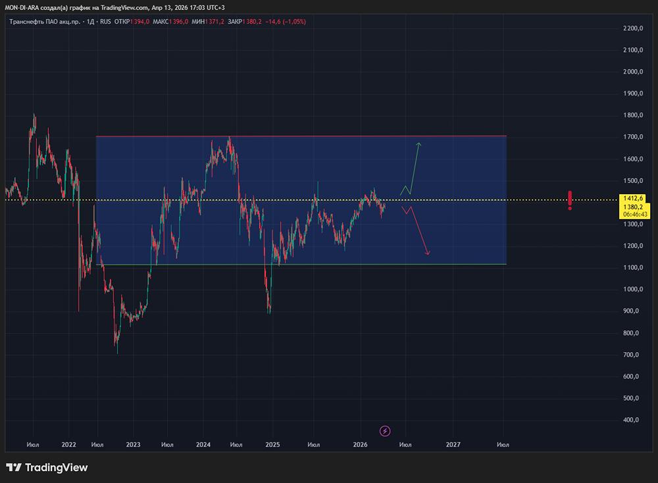Click the МАКС 1396,0 high value
Viewport: 658px width, 483px height.
coord(170,22)
